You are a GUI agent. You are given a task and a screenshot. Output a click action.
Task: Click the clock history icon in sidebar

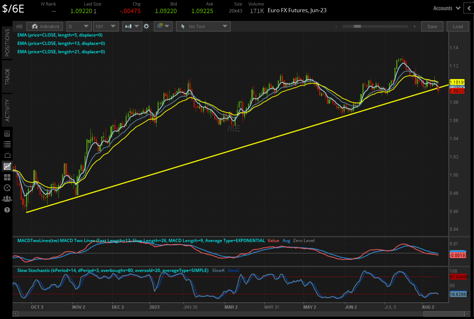pyautogui.click(x=7, y=188)
